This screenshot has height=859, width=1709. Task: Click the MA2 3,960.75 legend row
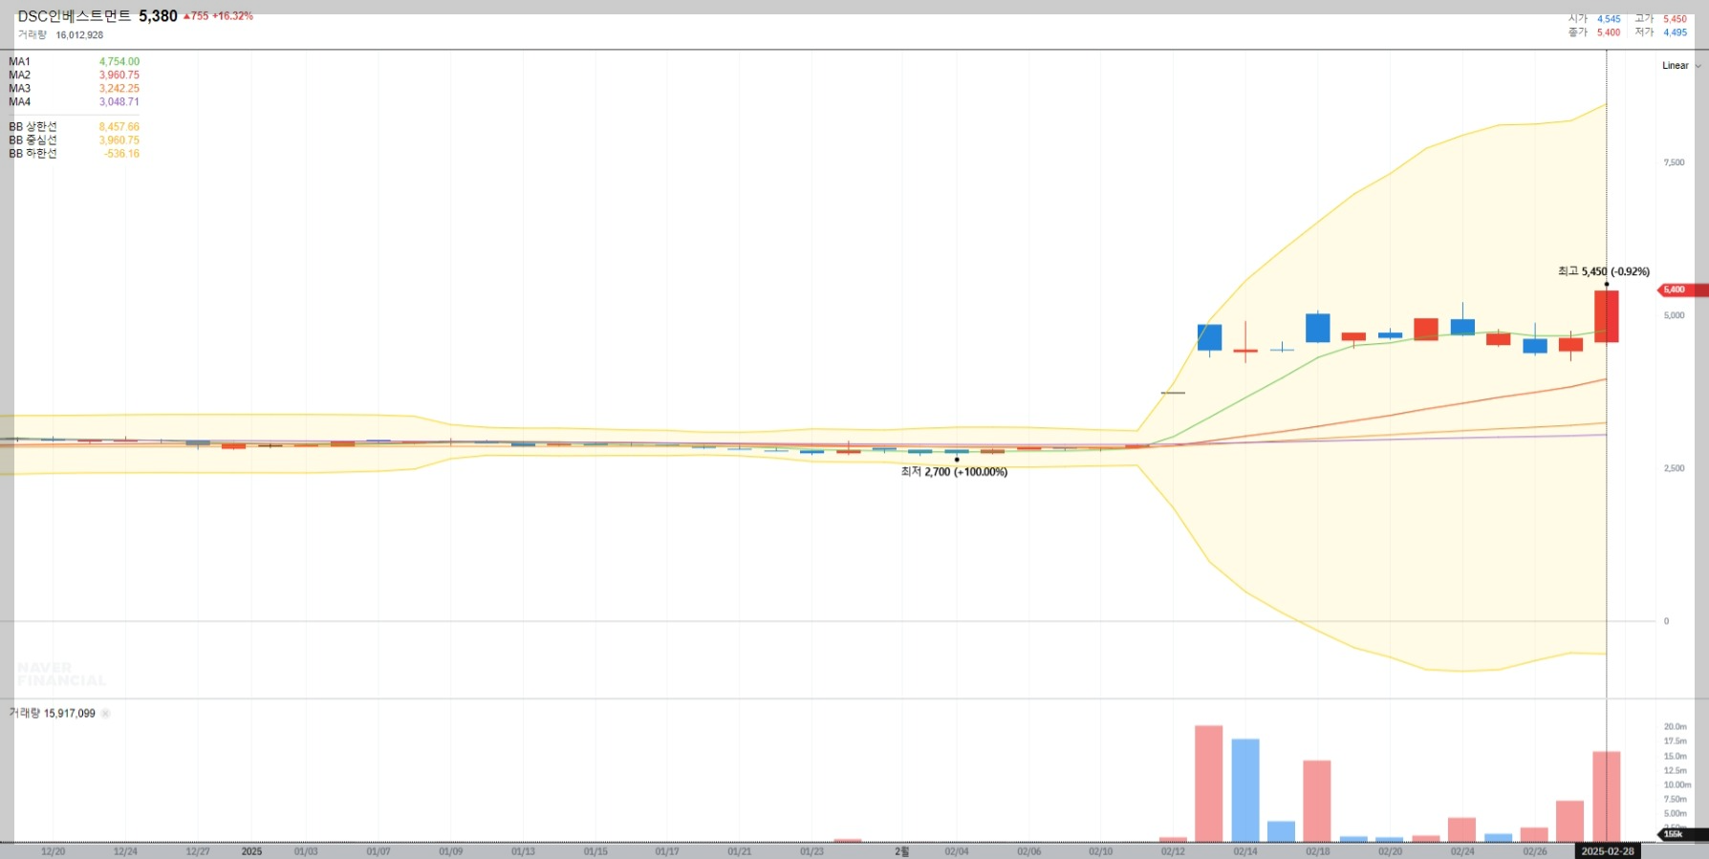click(74, 75)
